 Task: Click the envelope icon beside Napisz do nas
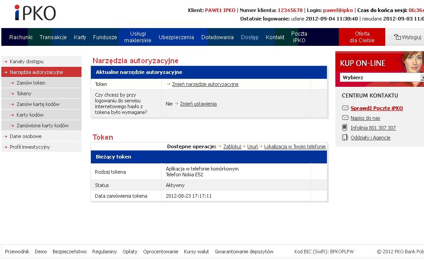[345, 118]
